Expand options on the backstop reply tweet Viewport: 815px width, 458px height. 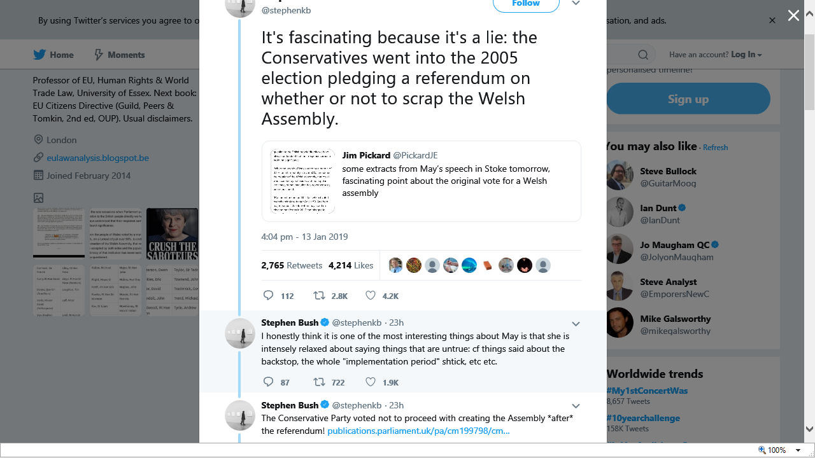point(576,323)
